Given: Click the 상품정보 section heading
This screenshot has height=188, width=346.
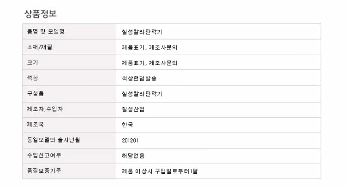Looking at the screenshot, I should [41, 14].
